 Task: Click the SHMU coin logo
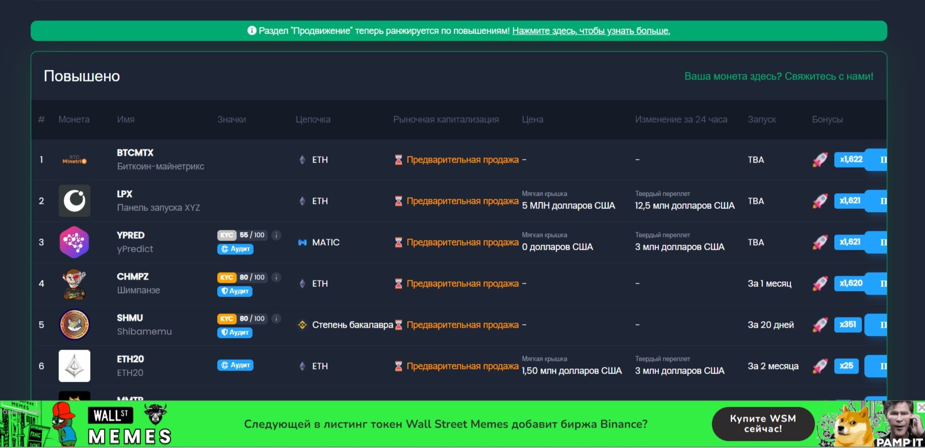pos(74,325)
